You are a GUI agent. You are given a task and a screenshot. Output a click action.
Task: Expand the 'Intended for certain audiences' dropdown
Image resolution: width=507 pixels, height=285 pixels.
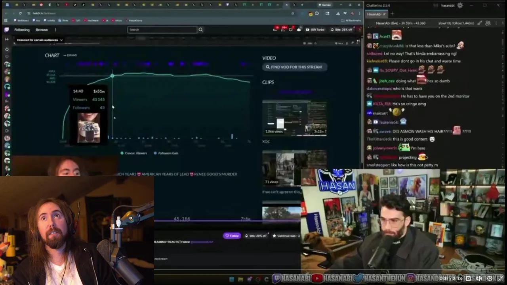pyautogui.click(x=40, y=40)
